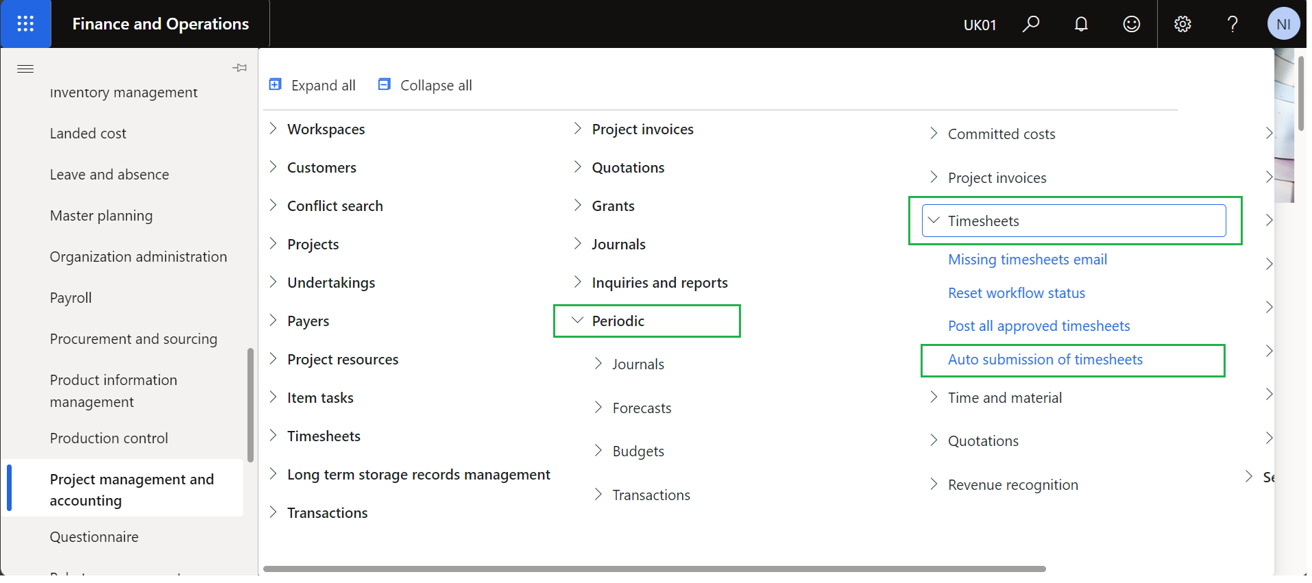Click the NI user avatar
Viewport: 1312px width, 583px height.
pos(1283,24)
